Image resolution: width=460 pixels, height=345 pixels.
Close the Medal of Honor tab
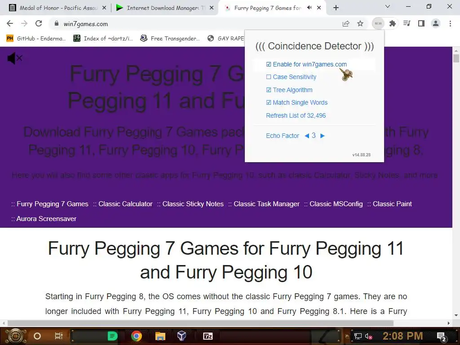pos(104,8)
